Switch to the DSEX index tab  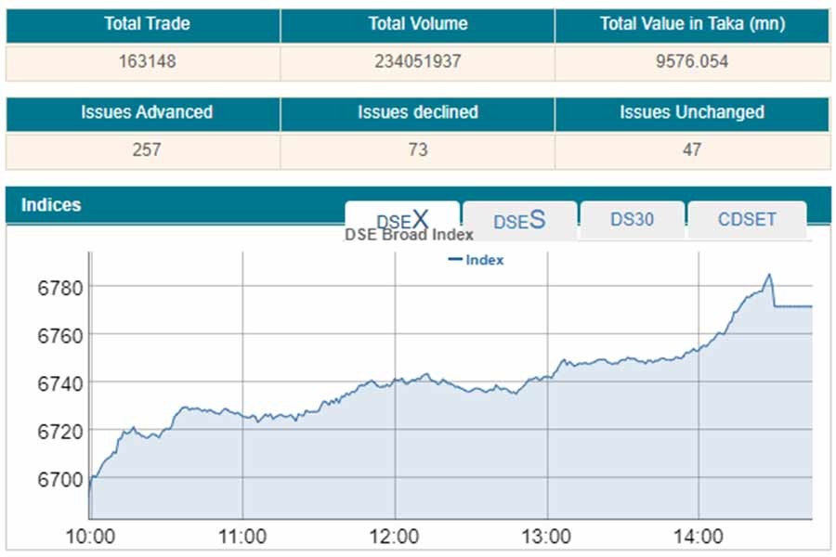(x=402, y=219)
